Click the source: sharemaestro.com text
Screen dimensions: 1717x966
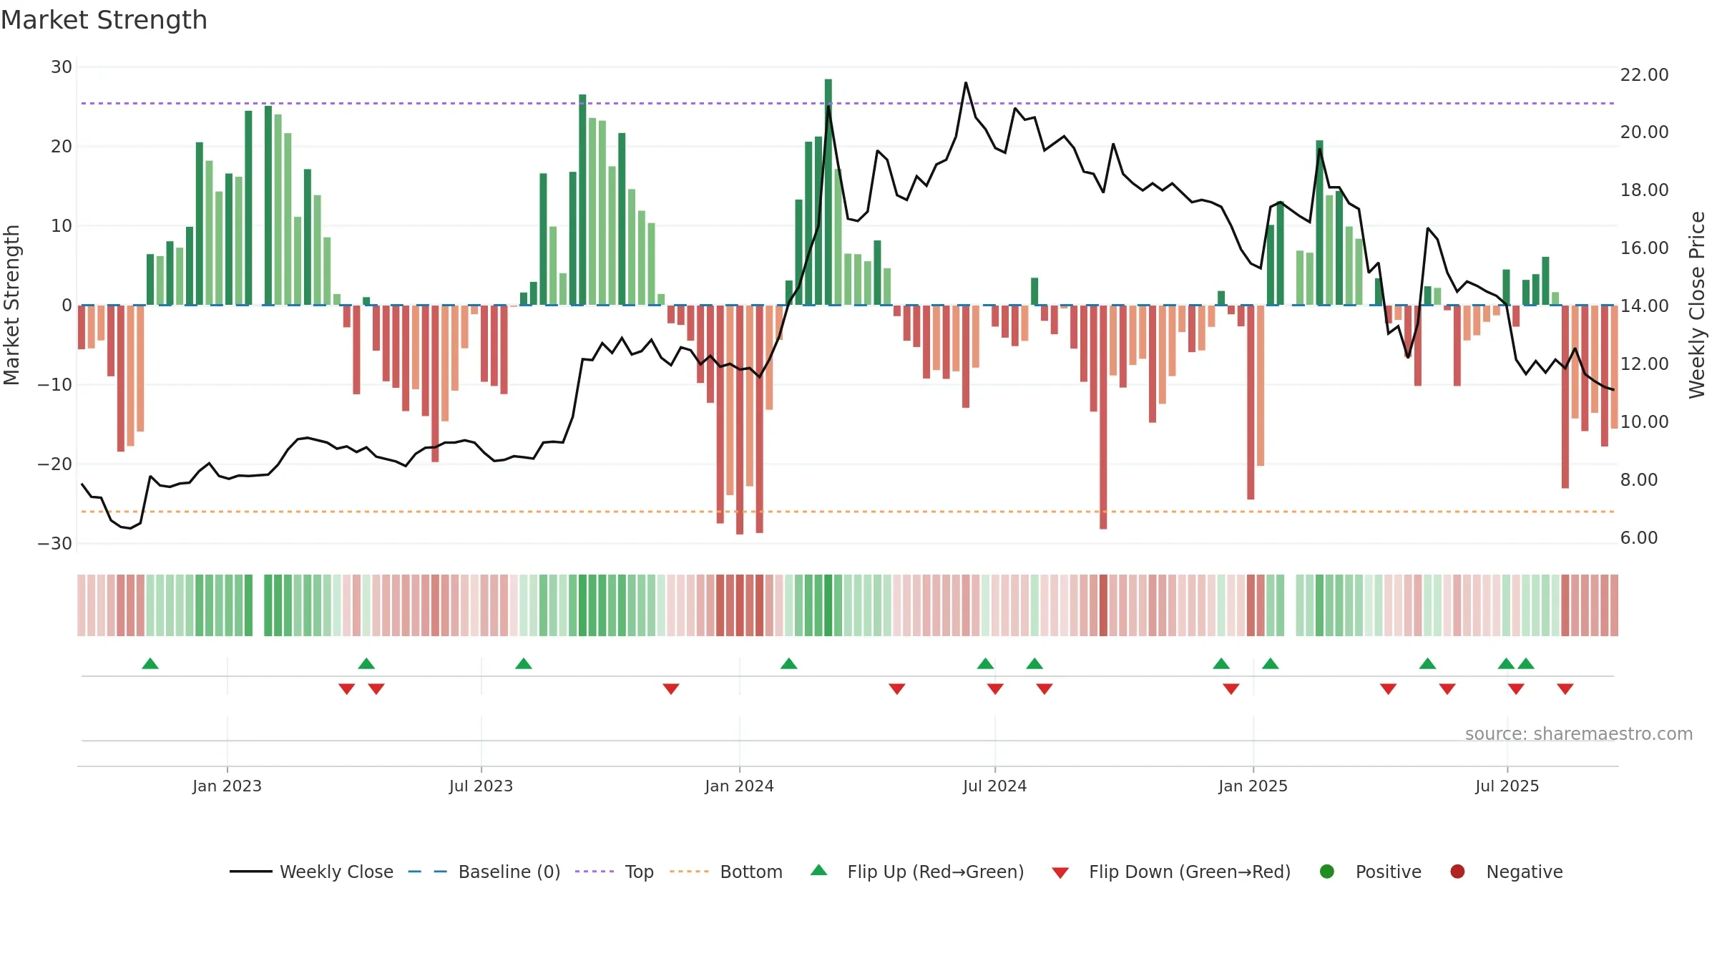click(1579, 734)
